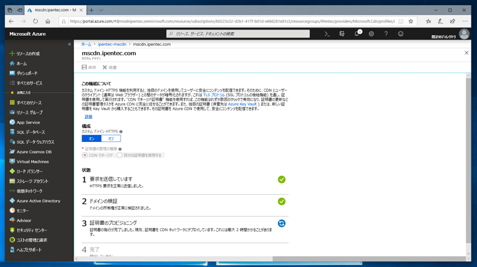Open the details link below description
Screen dimensions: 477x267
(x=88, y=117)
